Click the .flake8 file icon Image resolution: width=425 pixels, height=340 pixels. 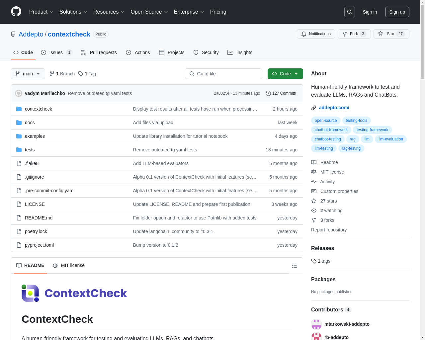point(19,163)
